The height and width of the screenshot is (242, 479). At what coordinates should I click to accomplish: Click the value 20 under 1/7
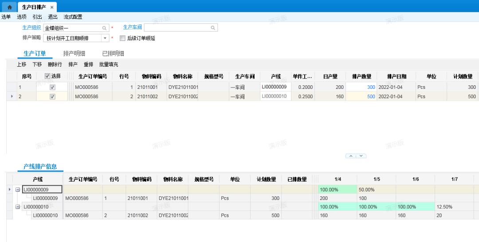coord(439,215)
